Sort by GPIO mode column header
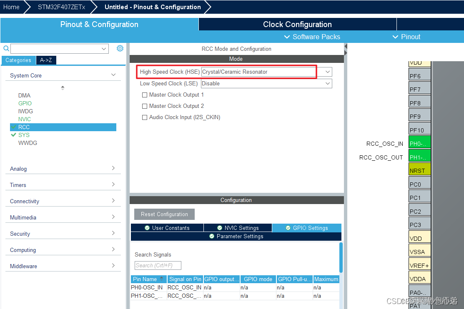Viewport: 464px width, 309px height. (x=258, y=279)
